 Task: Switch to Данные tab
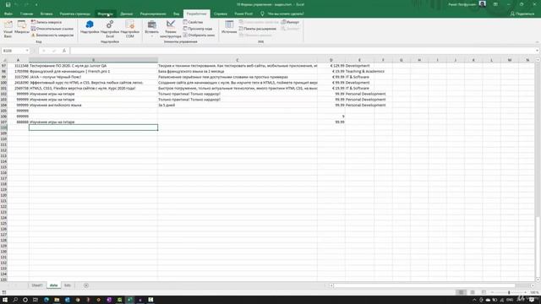click(127, 14)
